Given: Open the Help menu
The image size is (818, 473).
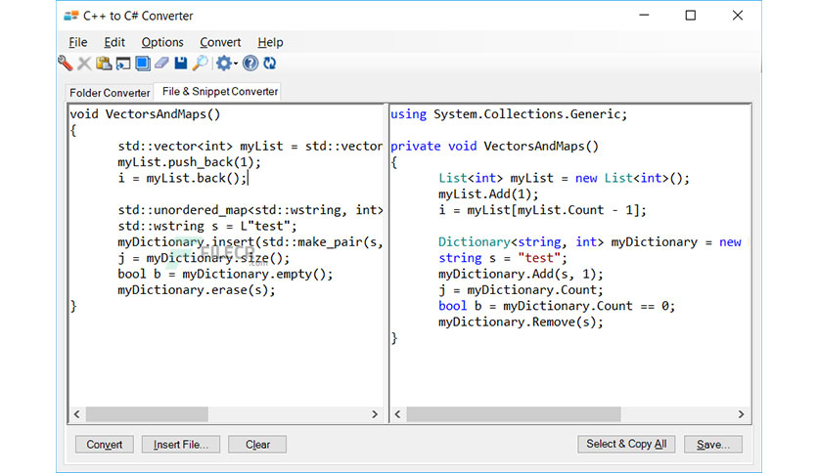Looking at the screenshot, I should point(270,42).
